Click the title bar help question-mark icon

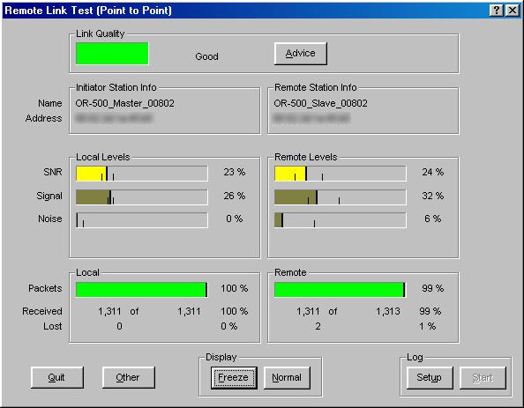pyautogui.click(x=497, y=11)
